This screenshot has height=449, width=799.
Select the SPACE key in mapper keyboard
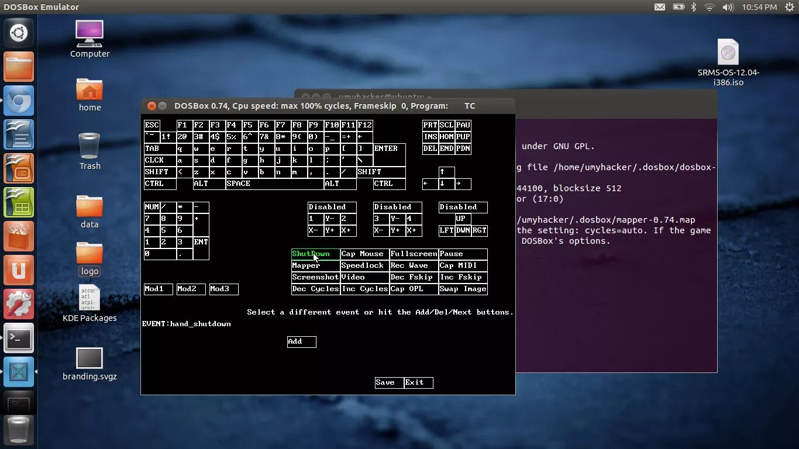pyautogui.click(x=274, y=184)
